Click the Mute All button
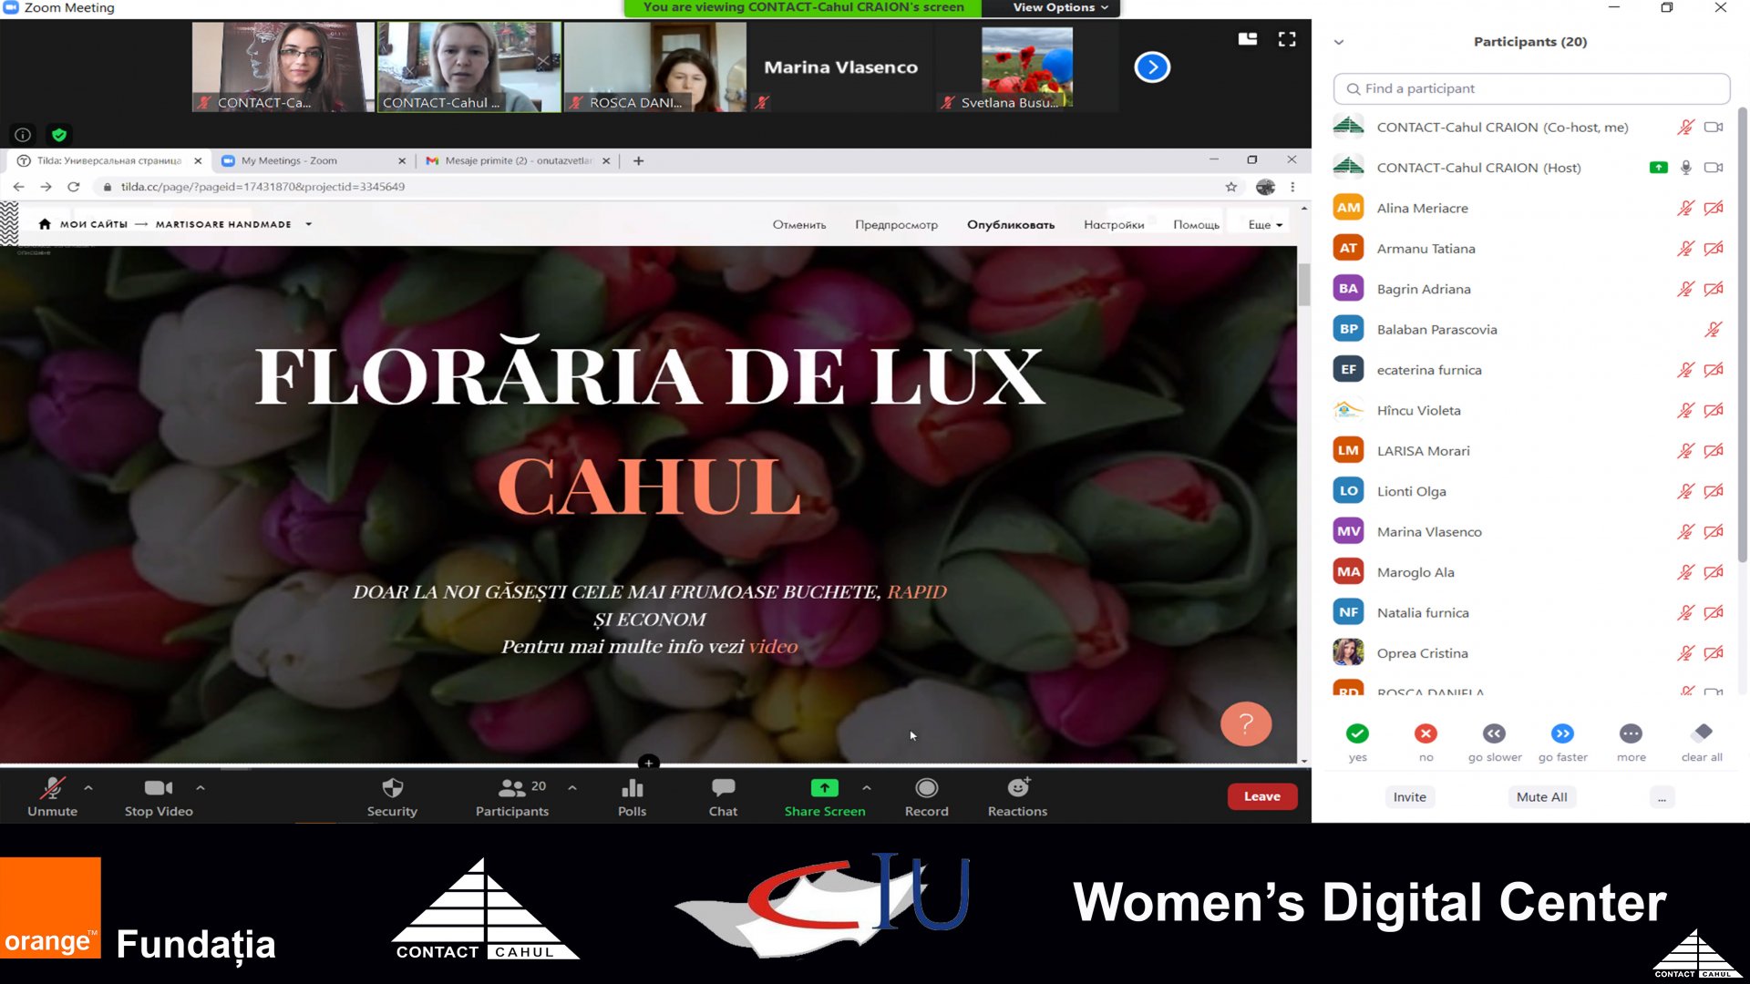 (1541, 796)
